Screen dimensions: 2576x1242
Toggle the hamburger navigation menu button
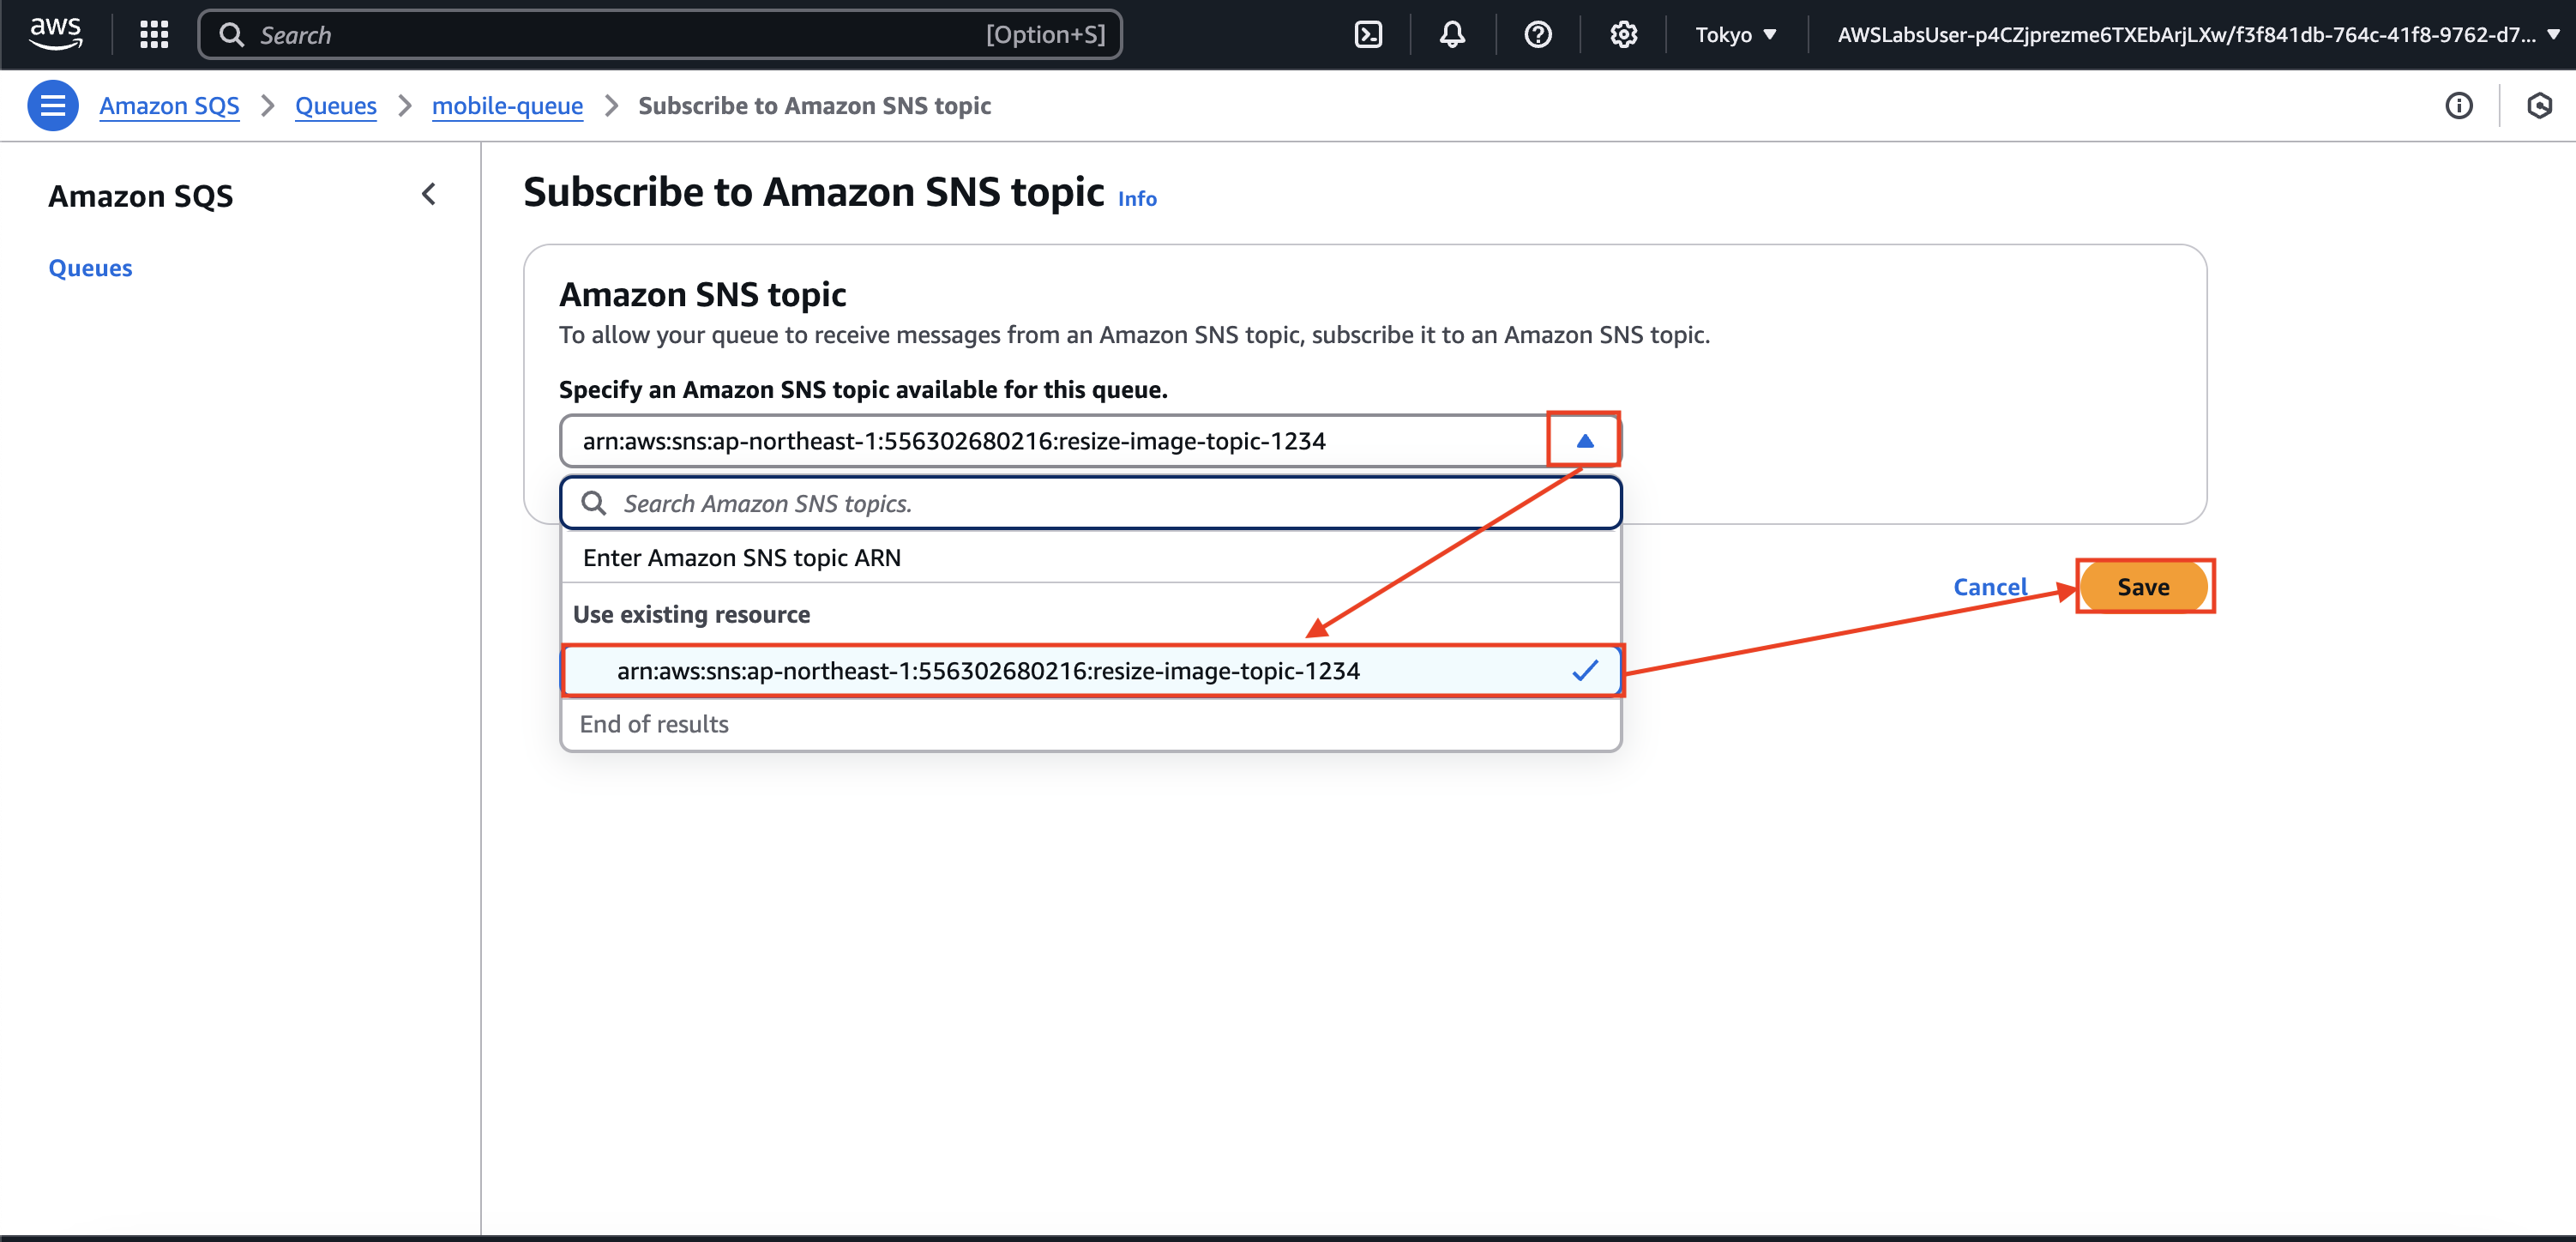click(x=52, y=105)
